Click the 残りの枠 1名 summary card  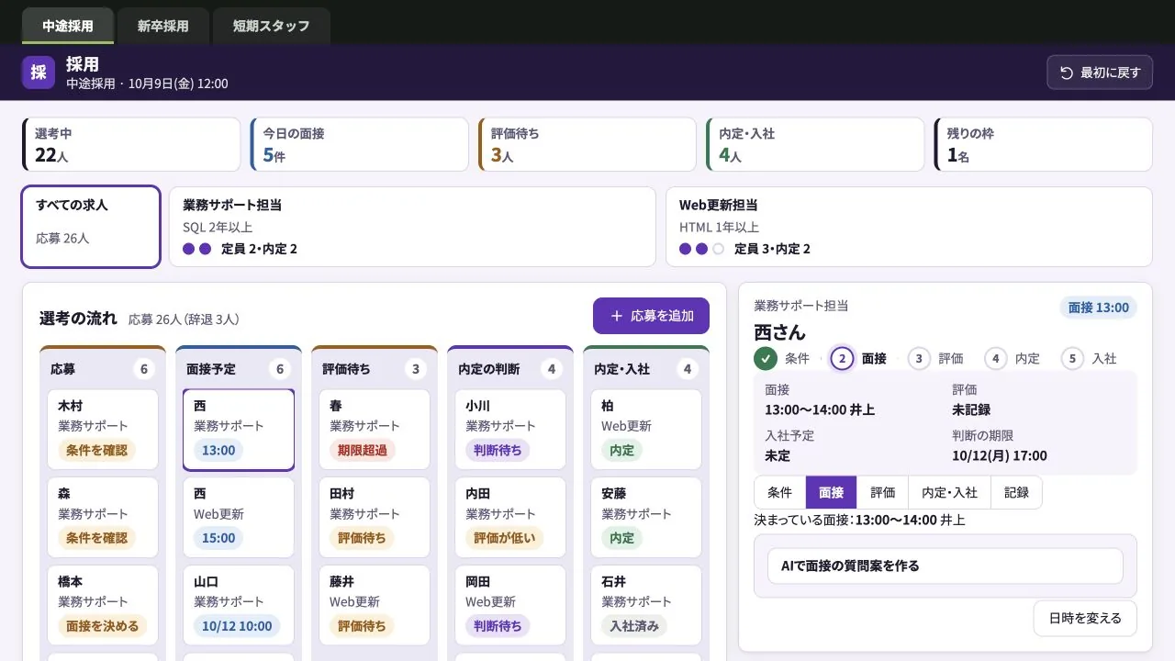click(x=1043, y=144)
